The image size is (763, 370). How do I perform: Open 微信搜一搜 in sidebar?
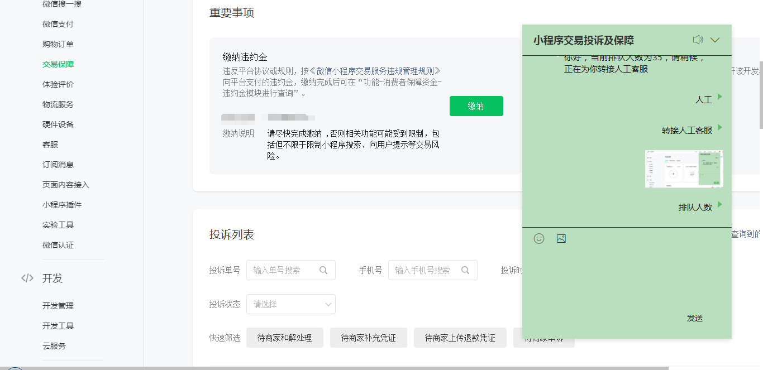62,4
